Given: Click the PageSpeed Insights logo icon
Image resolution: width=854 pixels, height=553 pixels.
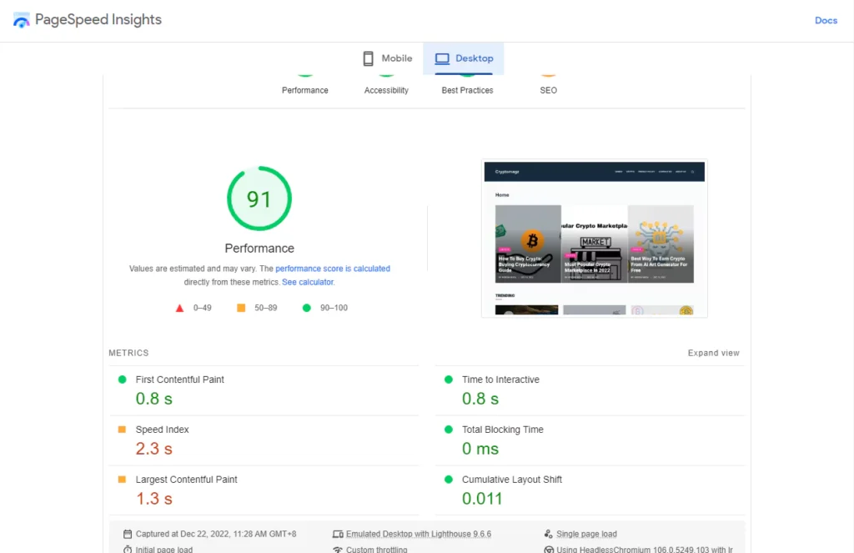Looking at the screenshot, I should (21, 20).
